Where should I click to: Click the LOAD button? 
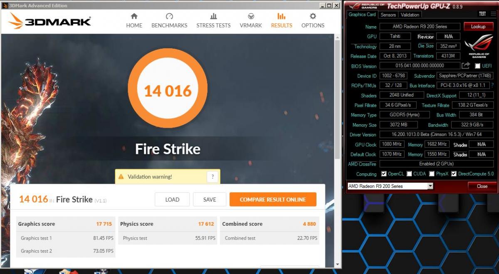172,200
